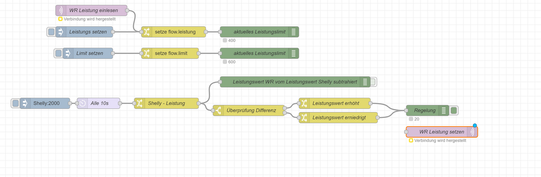
Task: Click the change icon on Shelly - Leistung
Action: pyautogui.click(x=140, y=104)
